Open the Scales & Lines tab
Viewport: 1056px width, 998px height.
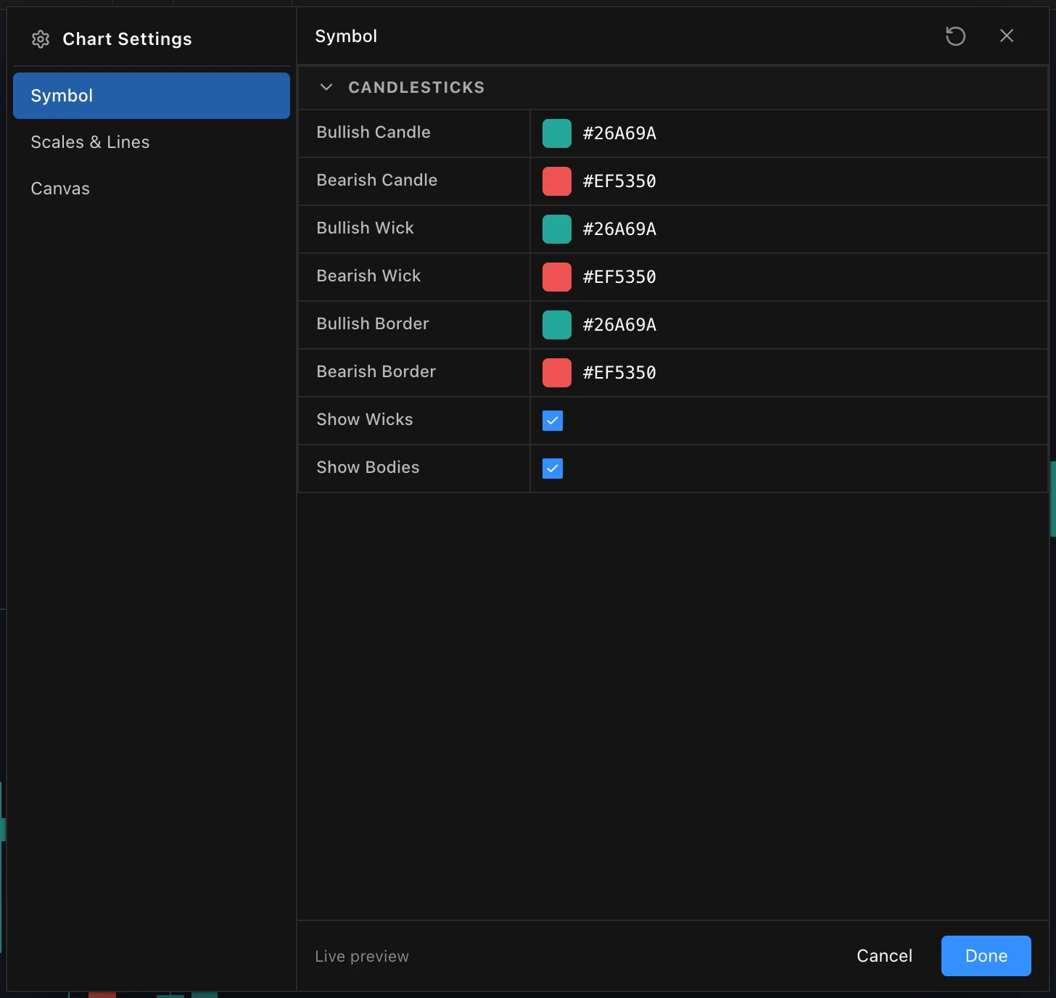point(152,142)
